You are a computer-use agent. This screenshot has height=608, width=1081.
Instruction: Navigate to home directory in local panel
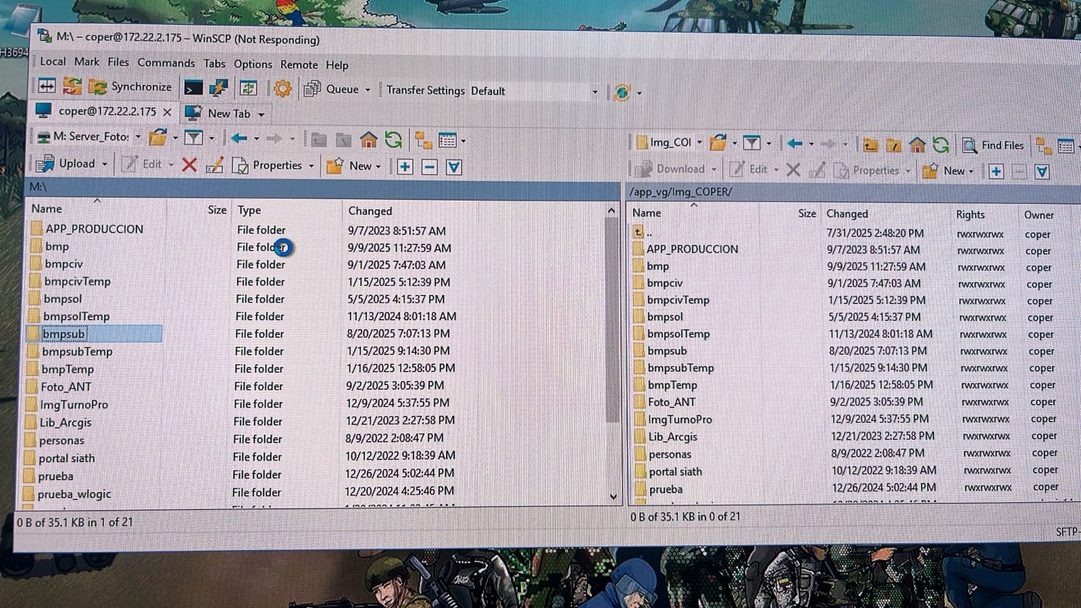point(368,139)
